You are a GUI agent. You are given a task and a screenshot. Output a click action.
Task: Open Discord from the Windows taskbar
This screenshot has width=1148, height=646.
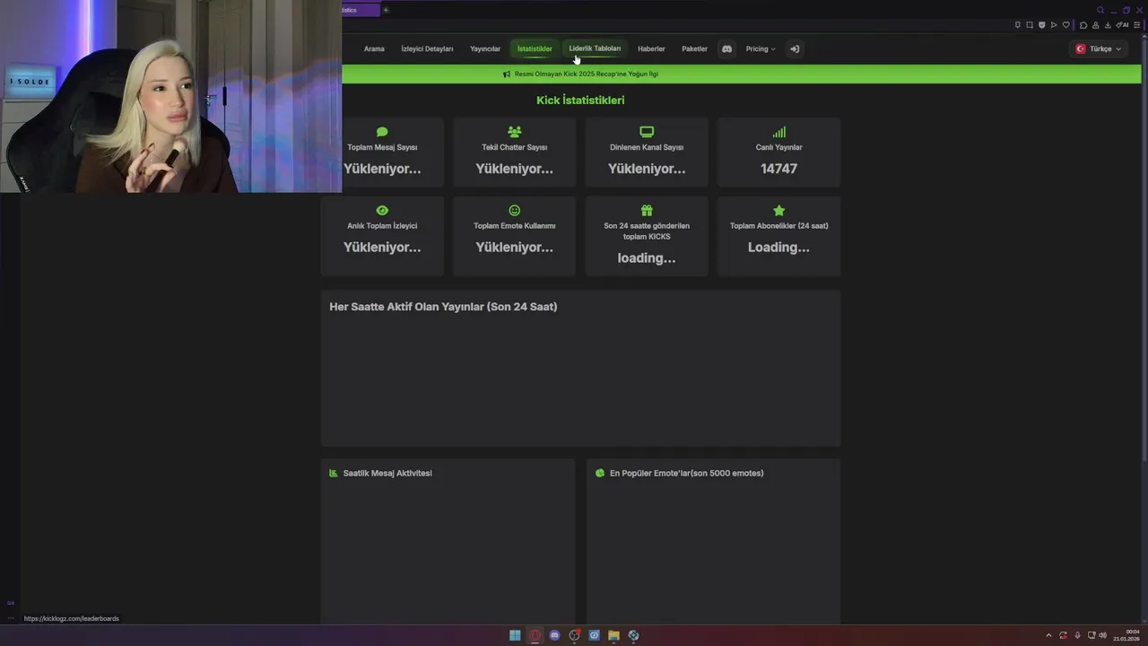click(554, 635)
